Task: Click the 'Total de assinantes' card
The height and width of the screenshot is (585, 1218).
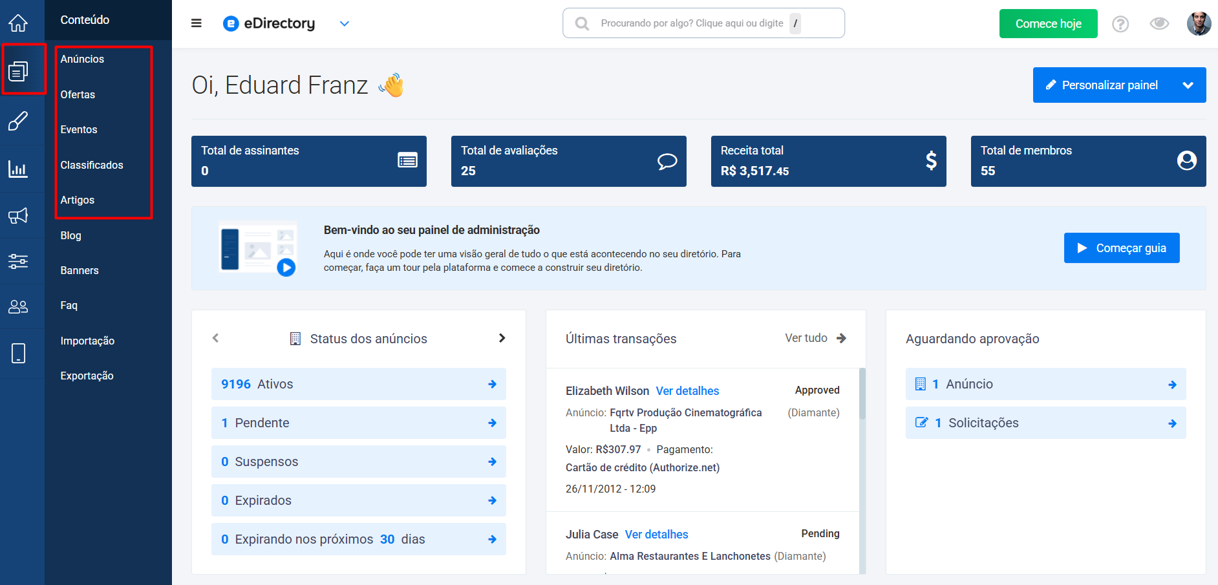Action: (x=309, y=161)
